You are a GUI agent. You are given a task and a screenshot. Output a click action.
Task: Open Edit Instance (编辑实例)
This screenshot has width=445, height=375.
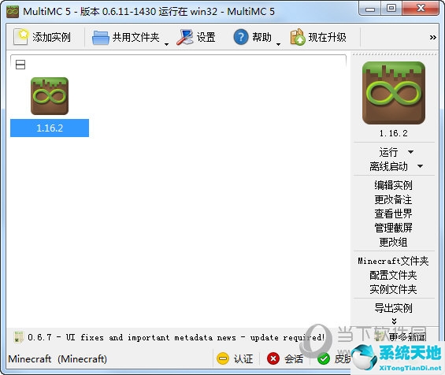tap(393, 185)
